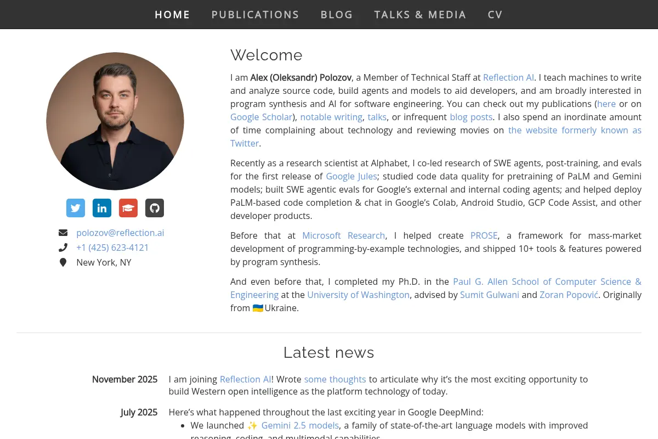This screenshot has height=439, width=658.
Task: Open the Microsoft Research link
Action: coord(344,235)
